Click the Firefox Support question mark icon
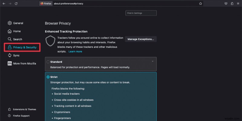This screenshot has height=121, width=242. [x=9, y=116]
